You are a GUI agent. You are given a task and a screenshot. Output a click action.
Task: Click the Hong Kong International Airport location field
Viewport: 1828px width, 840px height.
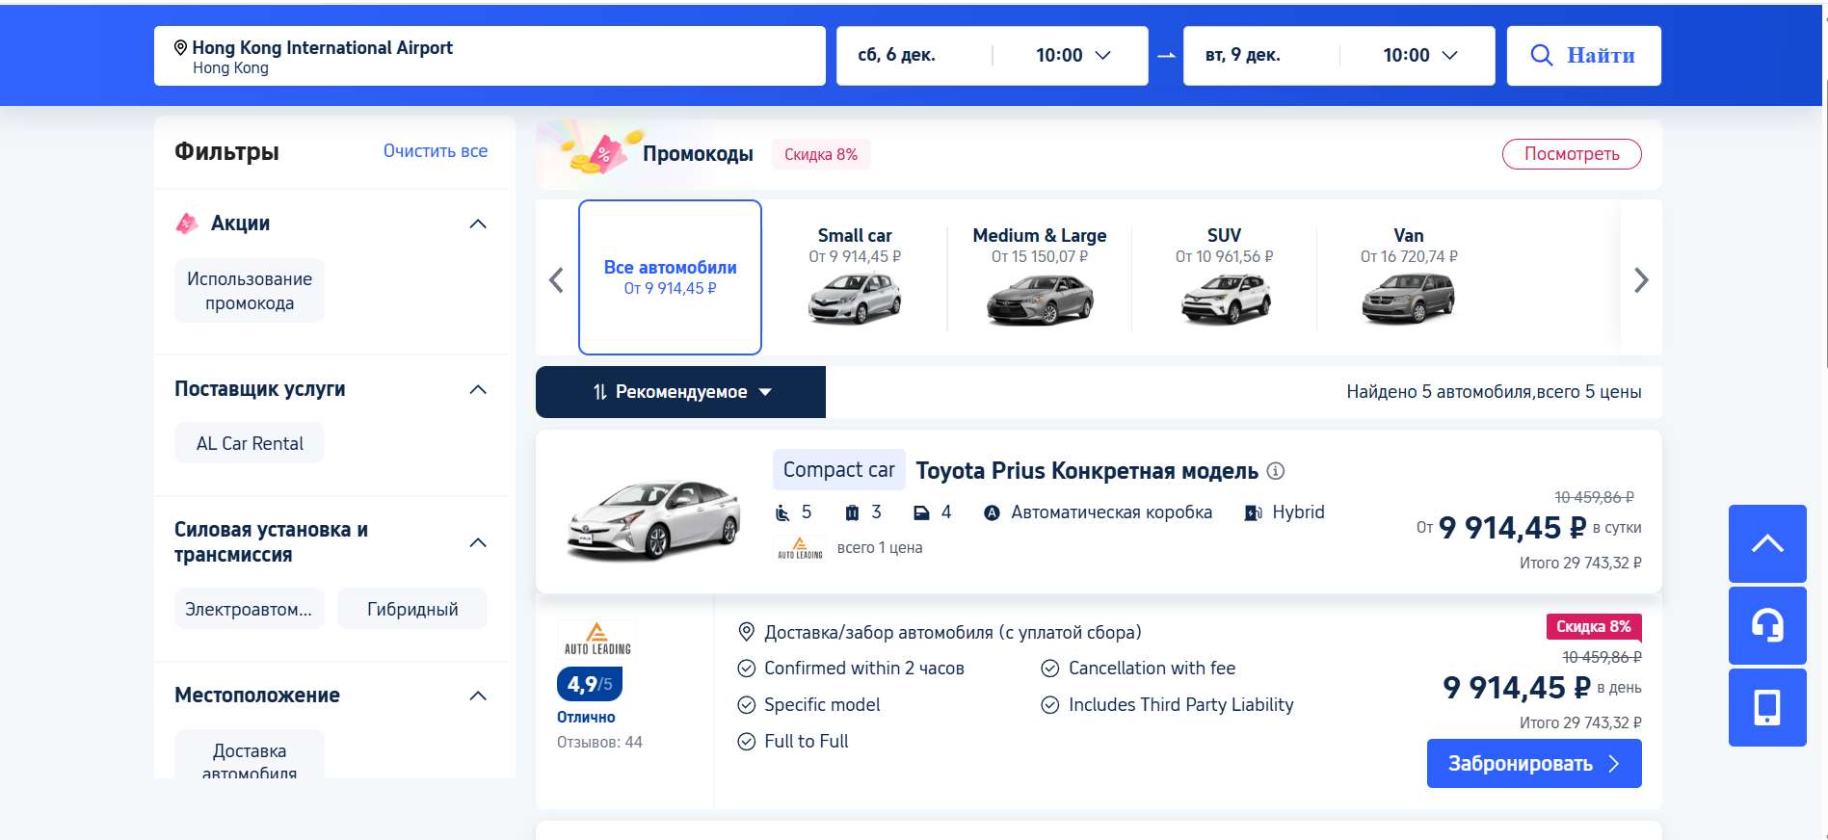pos(490,56)
